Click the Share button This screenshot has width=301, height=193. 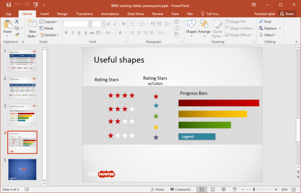click(287, 14)
